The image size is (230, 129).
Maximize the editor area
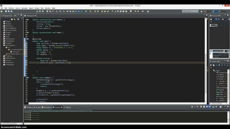207,15
